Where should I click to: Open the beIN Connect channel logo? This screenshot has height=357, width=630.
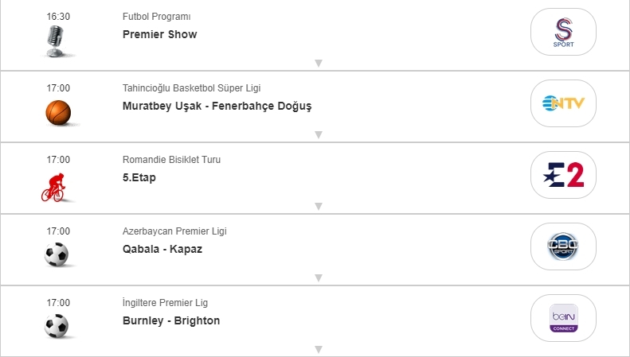[x=563, y=318]
